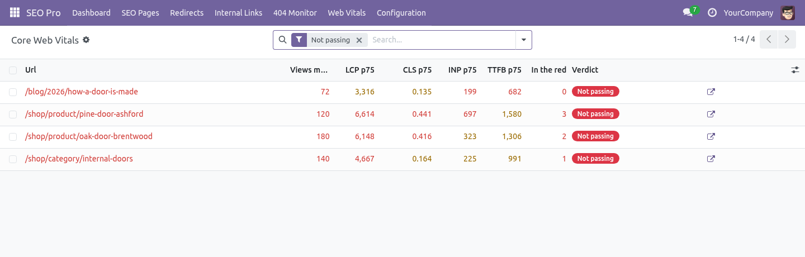Click the CLS value 0.416
The height and width of the screenshot is (257, 805).
pos(422,136)
